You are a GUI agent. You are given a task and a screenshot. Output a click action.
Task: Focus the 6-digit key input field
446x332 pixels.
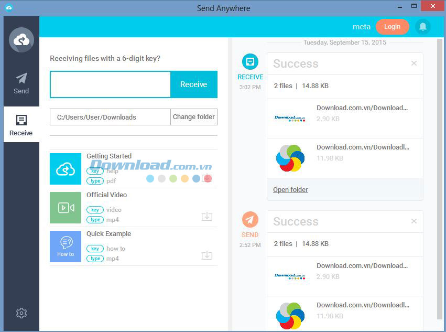click(111, 84)
